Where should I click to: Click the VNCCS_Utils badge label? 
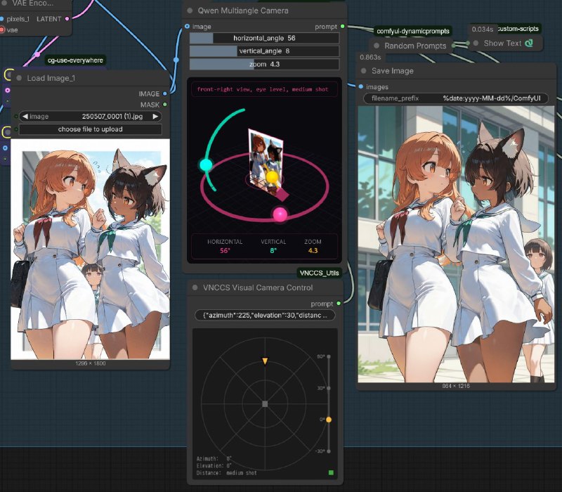coord(320,271)
